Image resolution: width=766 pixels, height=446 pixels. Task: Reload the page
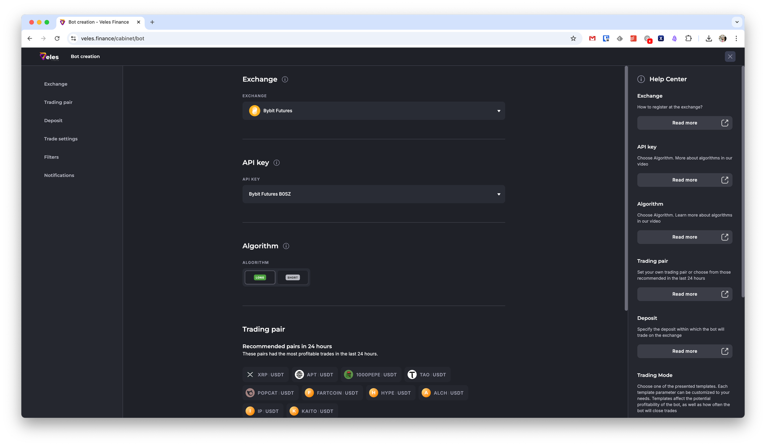[x=57, y=38]
